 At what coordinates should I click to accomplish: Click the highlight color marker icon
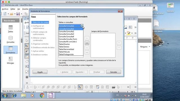[129, 33]
